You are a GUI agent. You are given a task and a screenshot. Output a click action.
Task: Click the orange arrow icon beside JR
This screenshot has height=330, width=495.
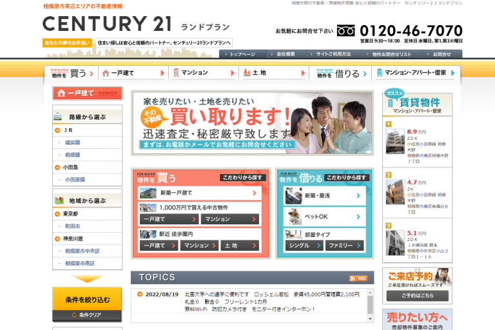[x=57, y=130]
